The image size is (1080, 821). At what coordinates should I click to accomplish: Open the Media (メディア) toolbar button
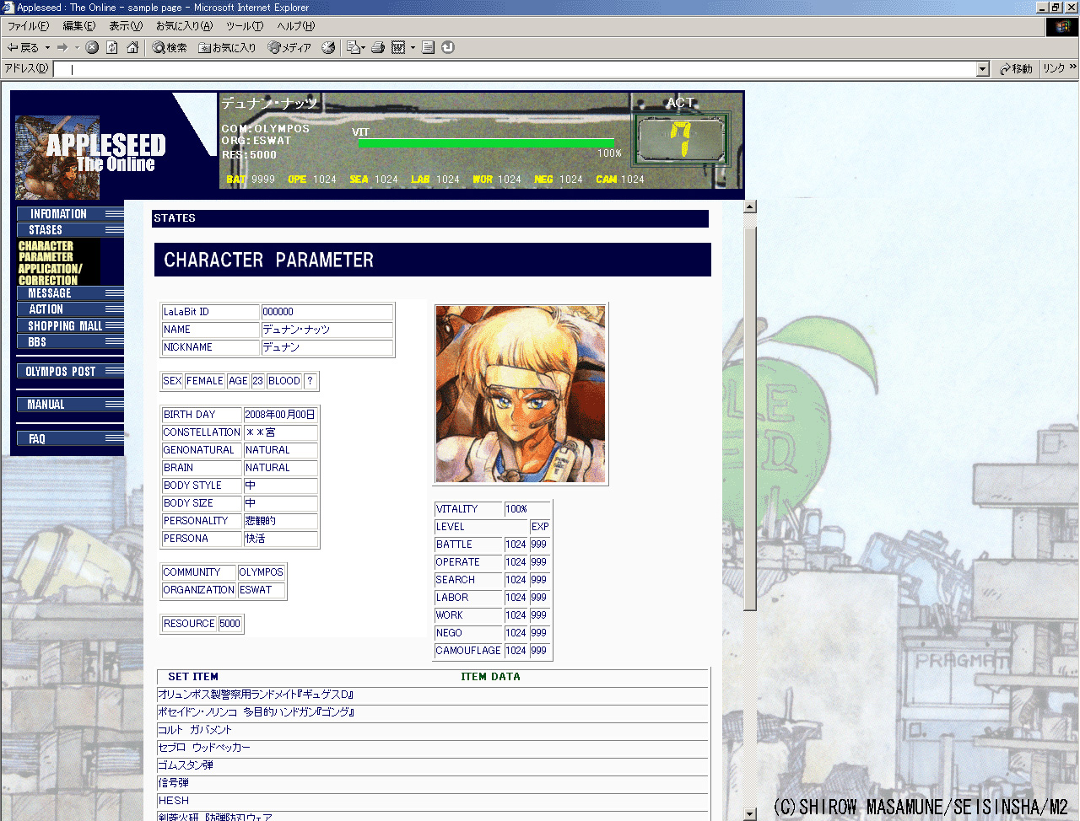(289, 48)
